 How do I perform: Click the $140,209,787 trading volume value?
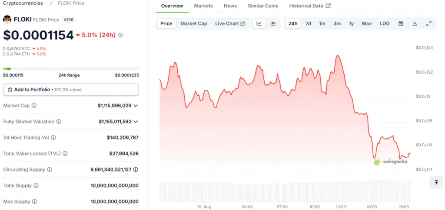[x=123, y=138]
